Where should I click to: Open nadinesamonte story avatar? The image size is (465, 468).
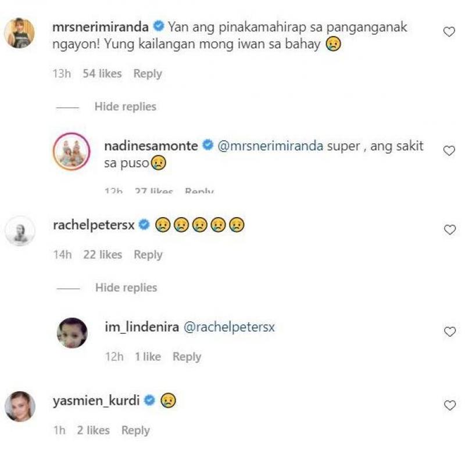point(72,151)
